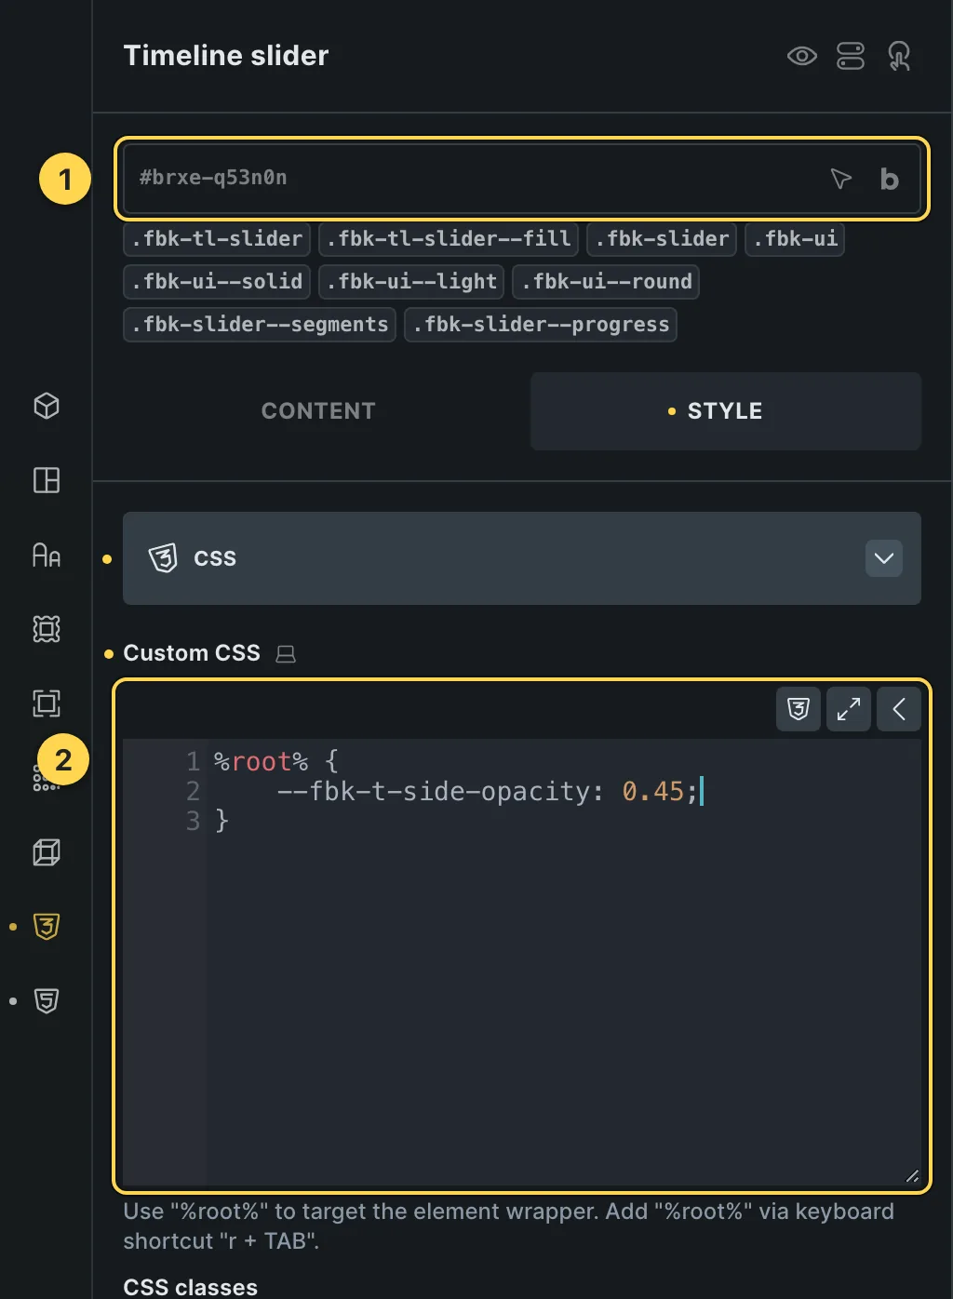This screenshot has height=1299, width=953.
Task: Open the typography Aa icon in the sidebar
Action: pos(47,555)
